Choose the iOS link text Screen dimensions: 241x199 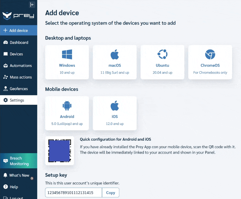[115, 117]
